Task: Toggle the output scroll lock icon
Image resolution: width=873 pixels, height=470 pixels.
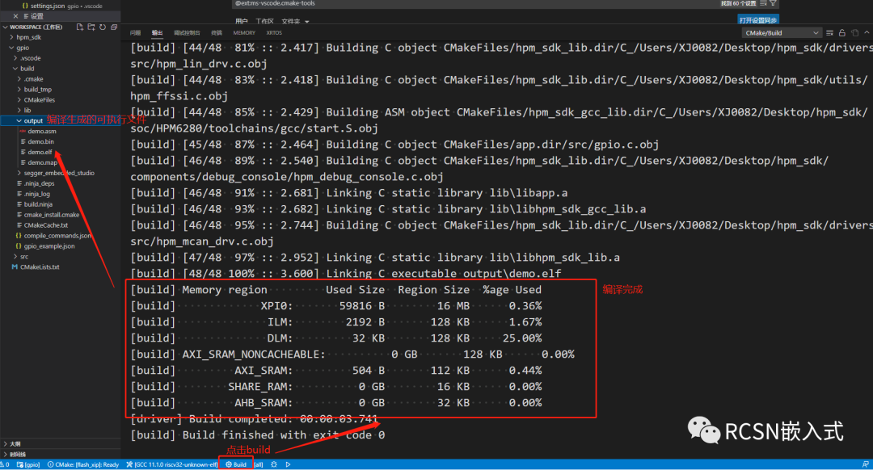Action: (x=841, y=33)
